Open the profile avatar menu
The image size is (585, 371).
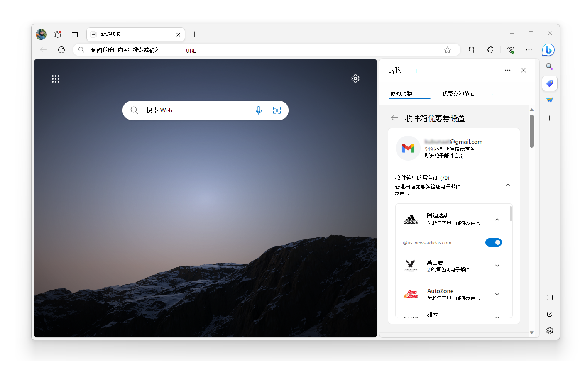click(41, 34)
